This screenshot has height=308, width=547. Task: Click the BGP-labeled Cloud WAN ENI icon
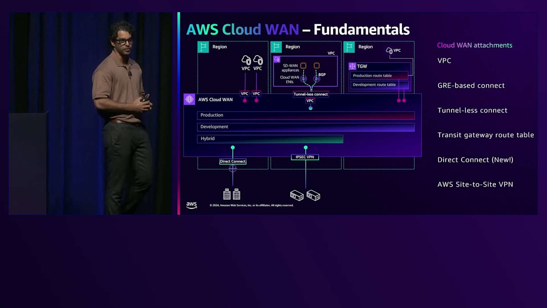[x=317, y=79]
